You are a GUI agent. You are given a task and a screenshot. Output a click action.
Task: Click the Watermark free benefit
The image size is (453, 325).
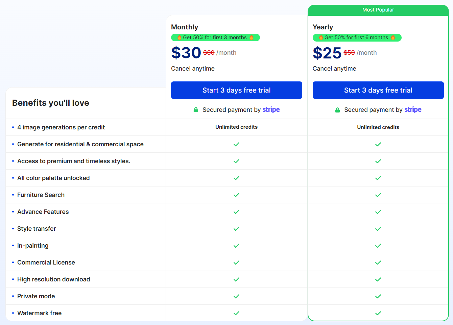39,313
